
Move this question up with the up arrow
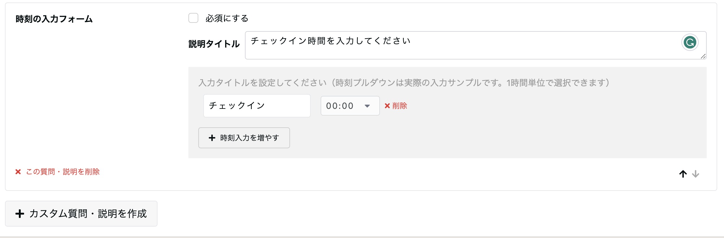[683, 174]
